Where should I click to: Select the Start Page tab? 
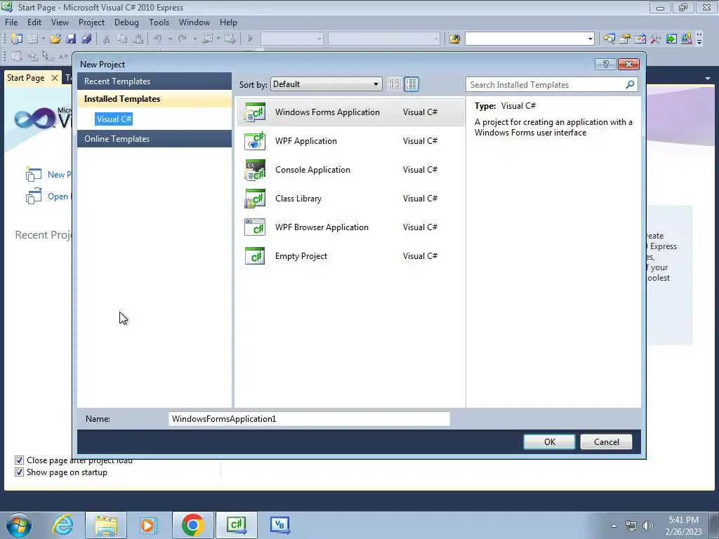click(x=26, y=78)
